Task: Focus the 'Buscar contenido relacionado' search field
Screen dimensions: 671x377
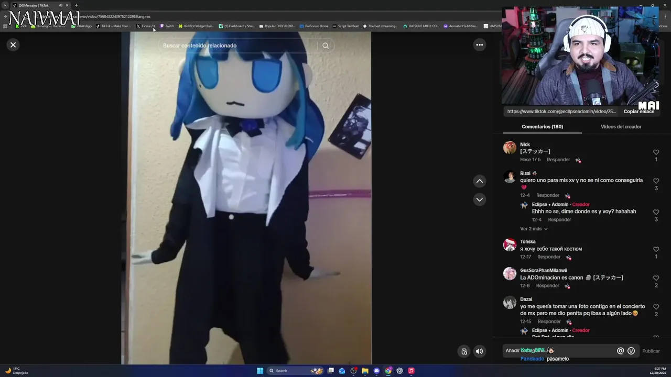Action: click(x=239, y=46)
